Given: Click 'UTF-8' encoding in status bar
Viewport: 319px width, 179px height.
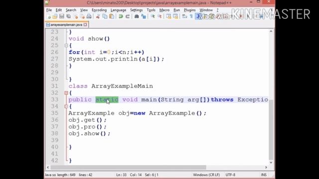Looking at the screenshot, I should tap(230, 175).
